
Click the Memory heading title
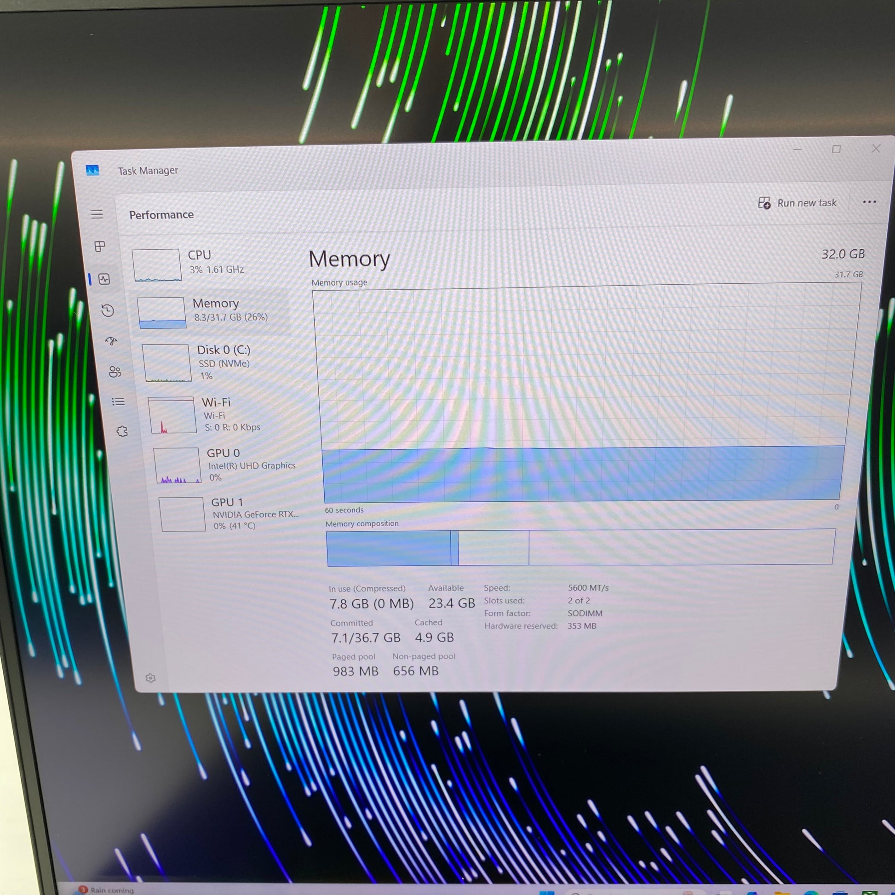click(x=349, y=258)
